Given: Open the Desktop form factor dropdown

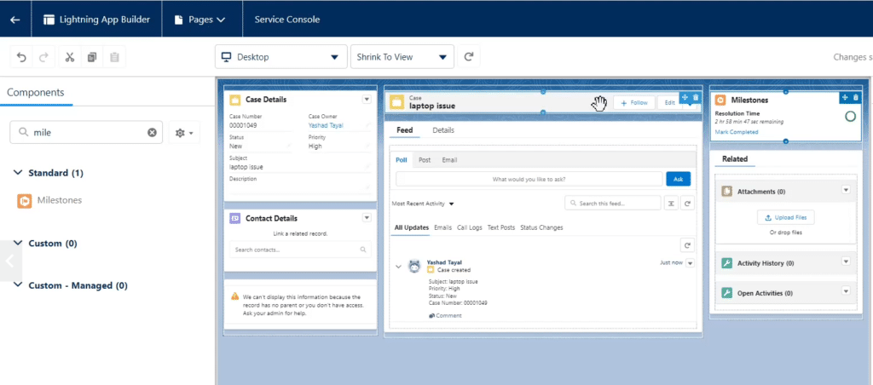Looking at the screenshot, I should [281, 57].
